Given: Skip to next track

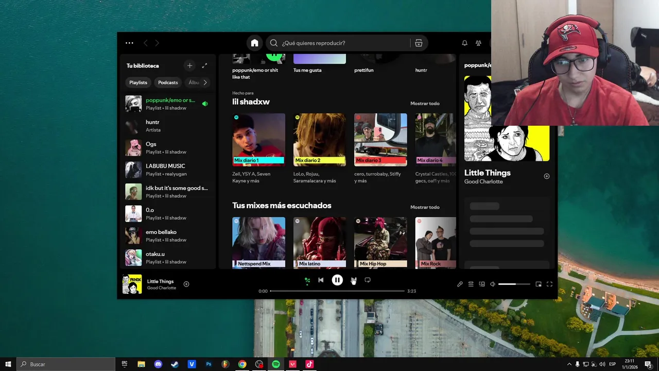Looking at the screenshot, I should (x=353, y=280).
